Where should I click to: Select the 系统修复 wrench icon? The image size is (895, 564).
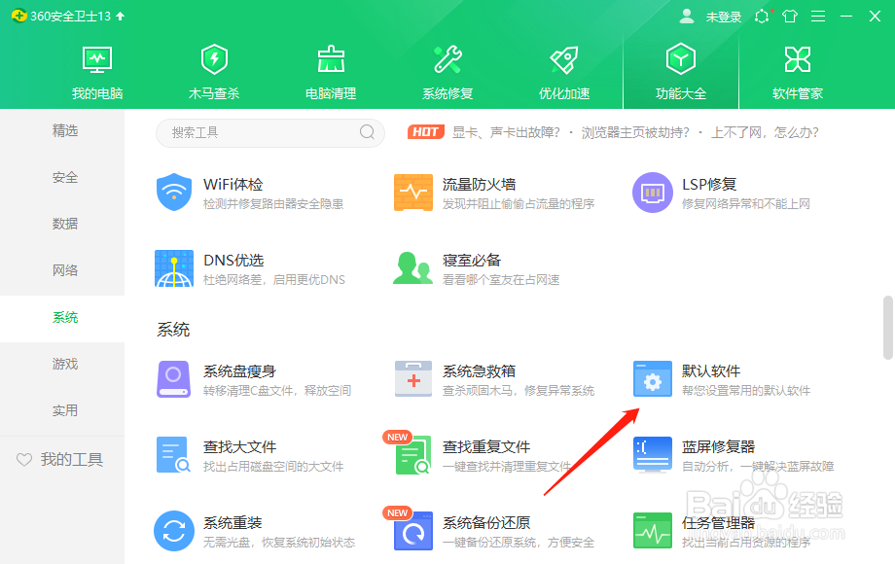pos(447,59)
